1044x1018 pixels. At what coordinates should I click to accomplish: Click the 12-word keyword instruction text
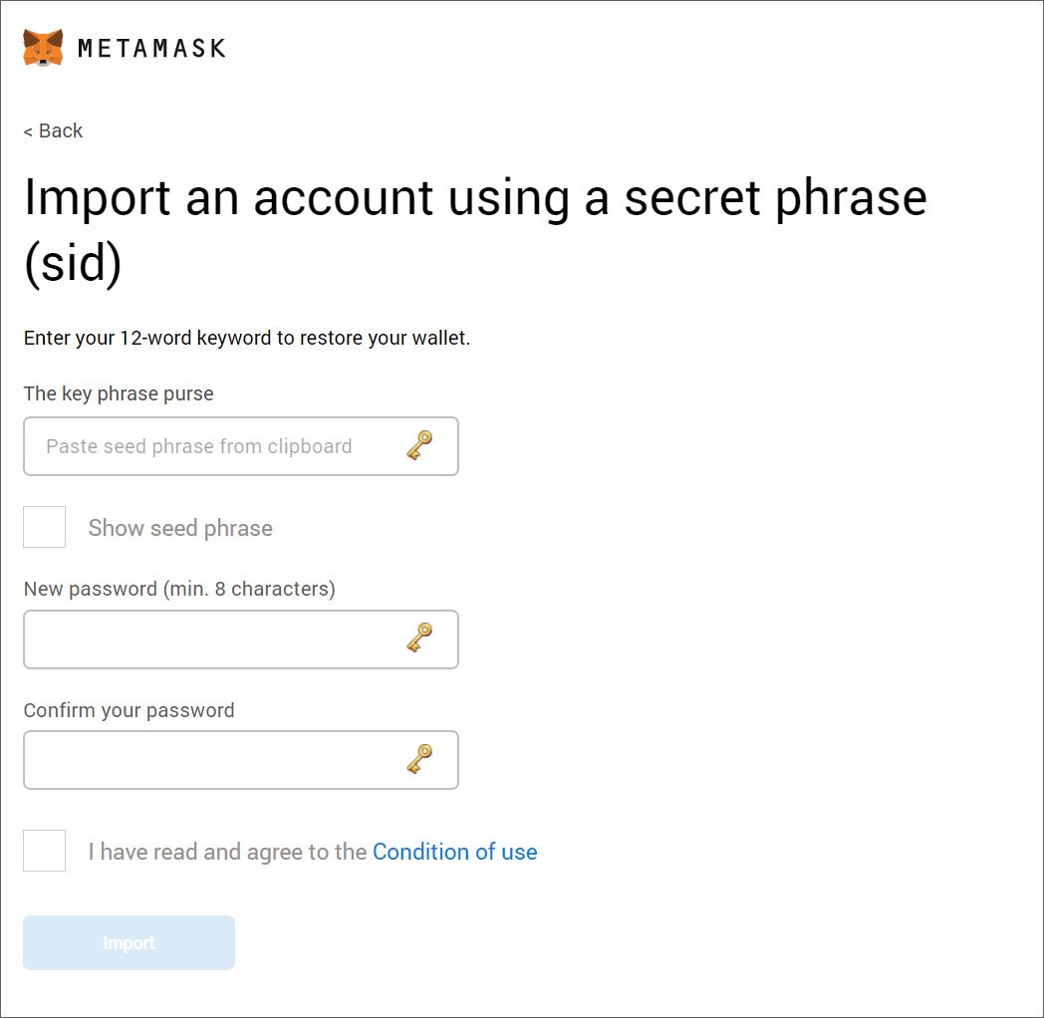pos(247,339)
